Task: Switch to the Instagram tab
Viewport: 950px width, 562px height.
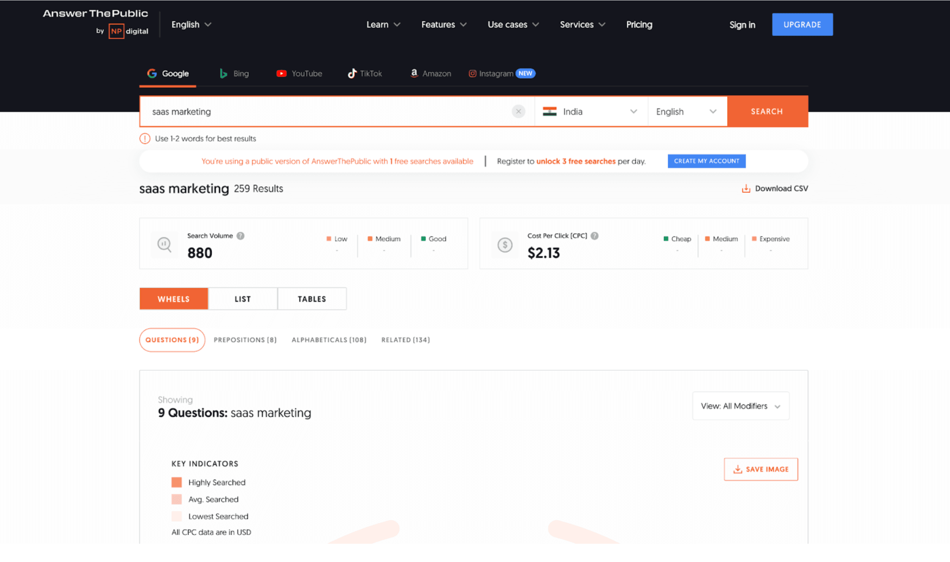Action: (502, 73)
